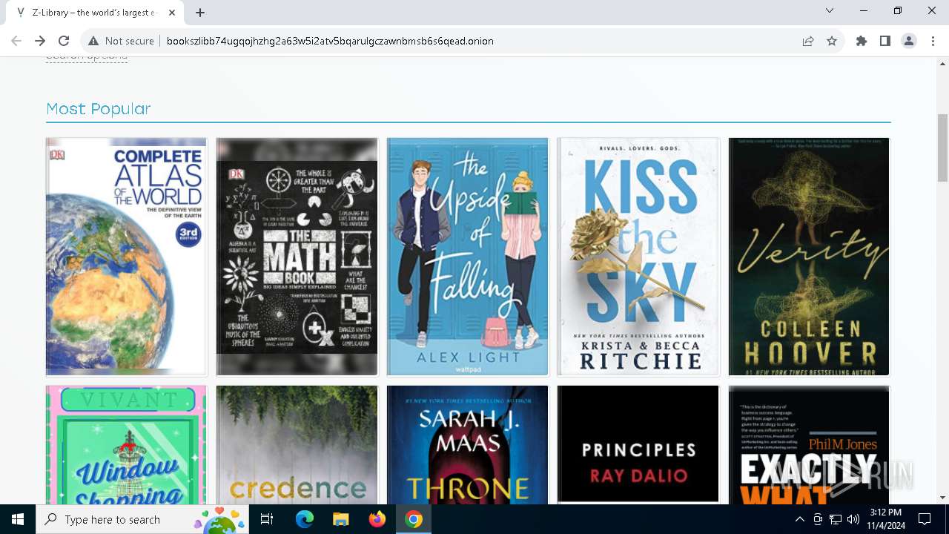Open the clock showing 3:12 PM
The width and height of the screenshot is (949, 534).
tap(886, 519)
